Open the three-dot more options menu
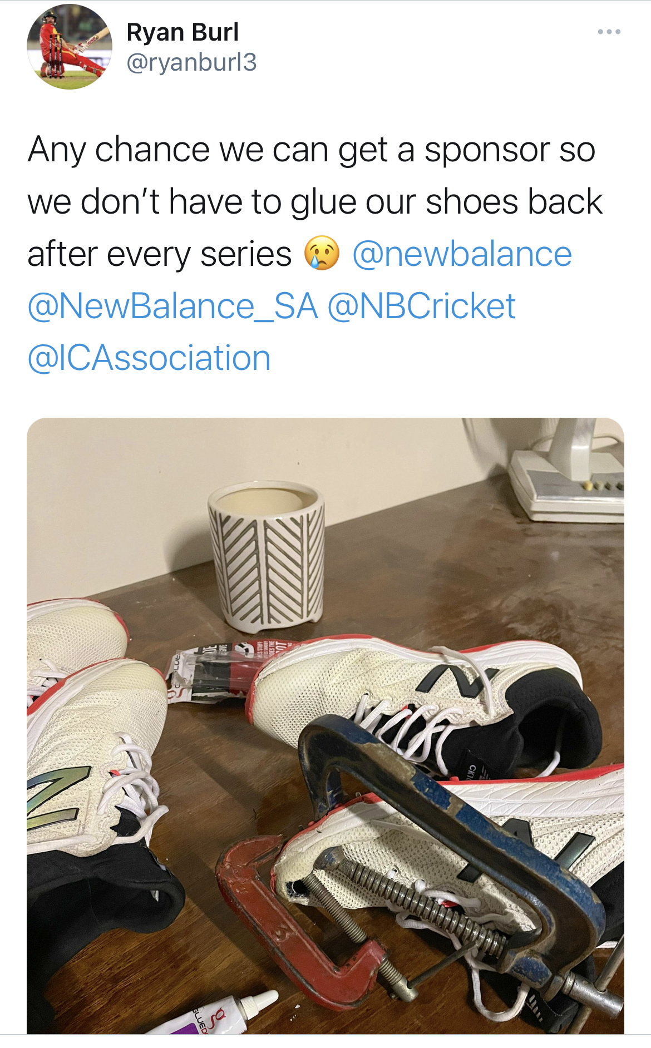The image size is (651, 1048). click(609, 32)
